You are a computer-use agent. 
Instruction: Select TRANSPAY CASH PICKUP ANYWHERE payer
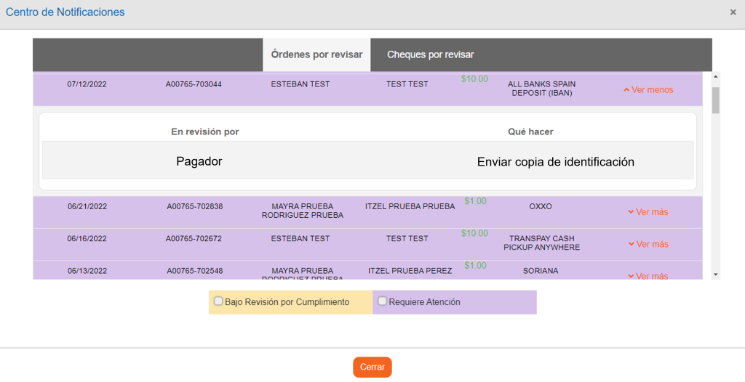541,243
